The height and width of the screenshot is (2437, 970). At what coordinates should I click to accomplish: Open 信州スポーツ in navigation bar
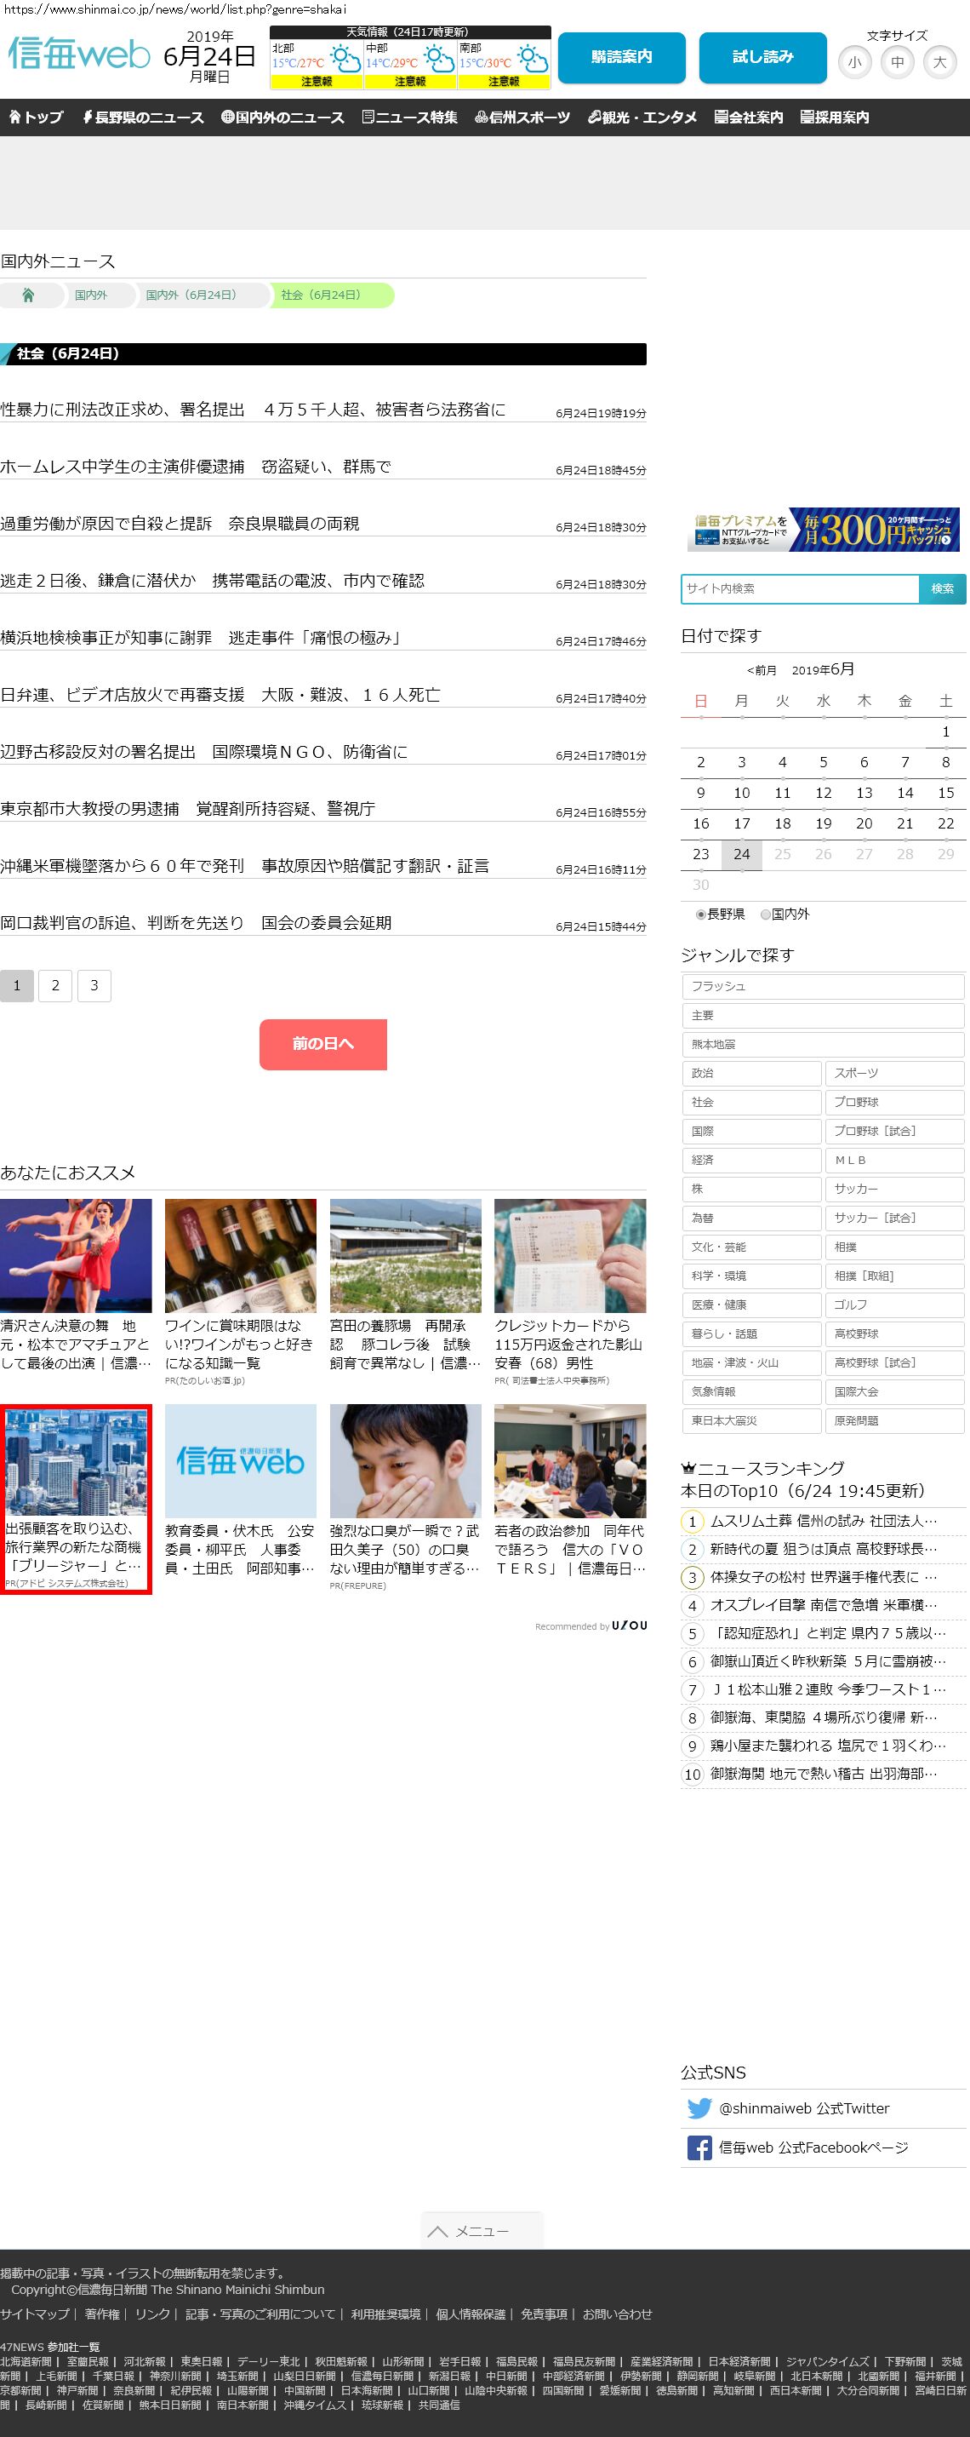(522, 118)
